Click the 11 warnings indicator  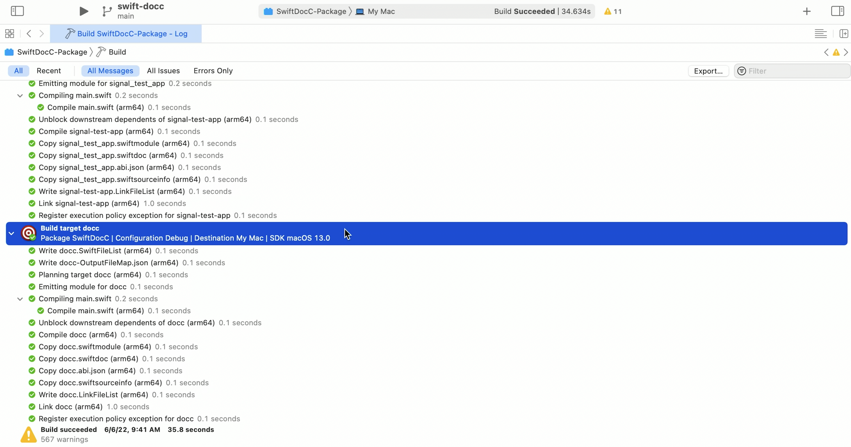tap(613, 11)
